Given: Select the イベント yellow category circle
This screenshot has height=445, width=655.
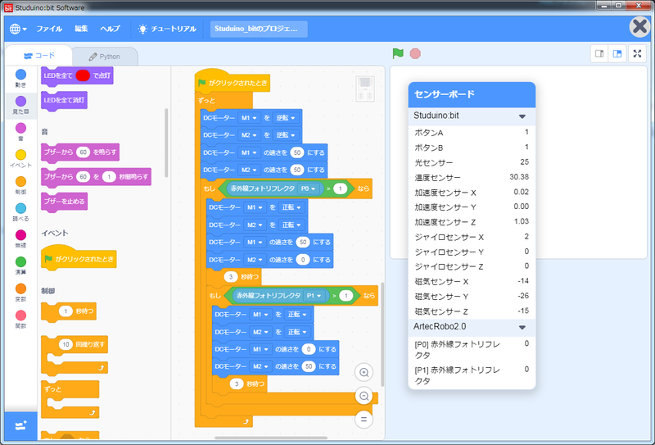Looking at the screenshot, I should click(x=20, y=155).
